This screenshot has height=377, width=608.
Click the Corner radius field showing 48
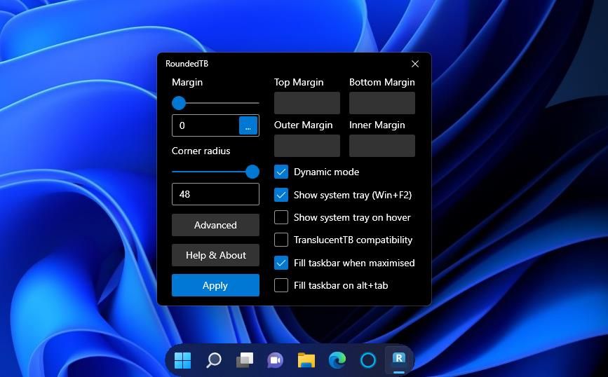(215, 194)
